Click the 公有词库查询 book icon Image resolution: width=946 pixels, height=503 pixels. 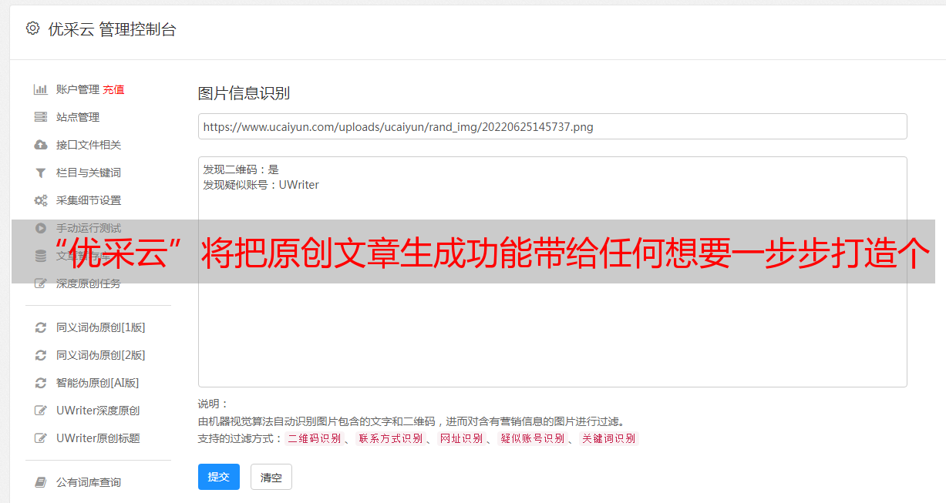click(41, 482)
